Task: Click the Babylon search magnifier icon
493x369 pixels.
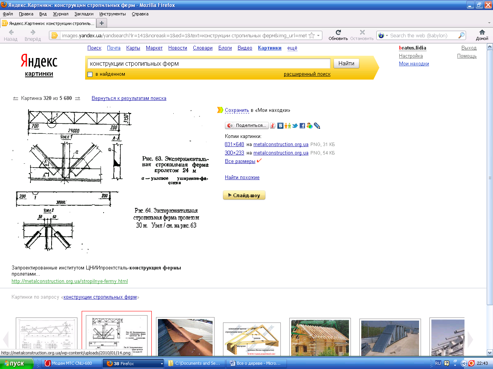Action: pyautogui.click(x=461, y=35)
